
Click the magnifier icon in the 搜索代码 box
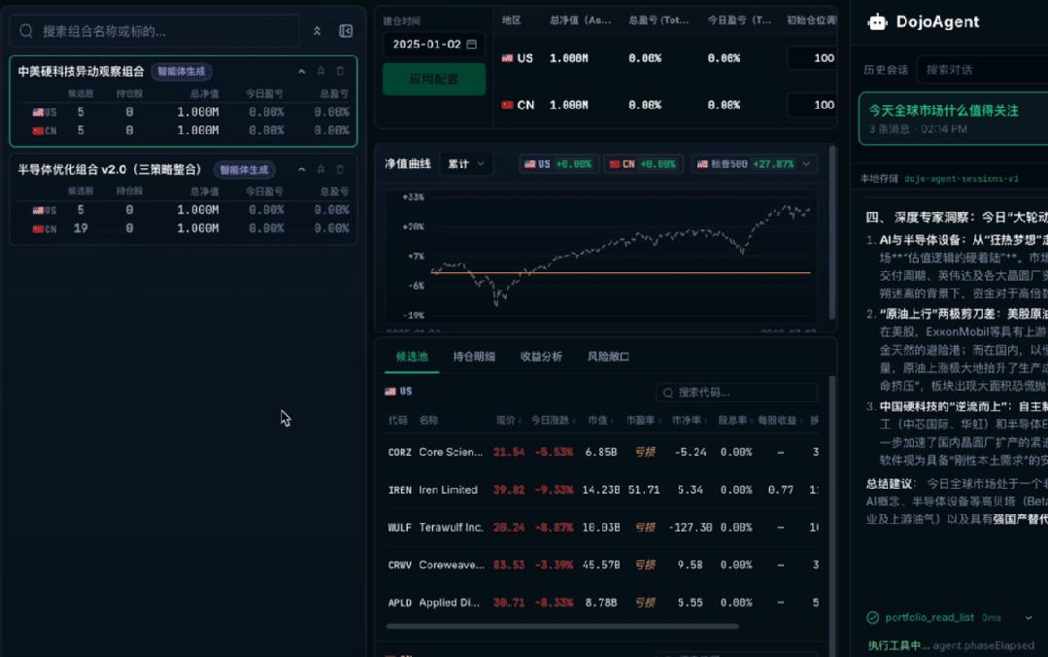667,393
